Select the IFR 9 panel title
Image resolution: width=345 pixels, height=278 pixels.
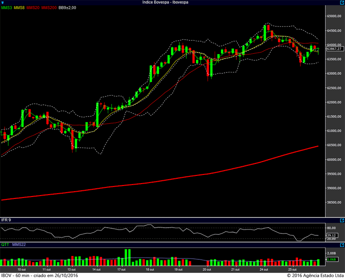[x=6, y=220]
